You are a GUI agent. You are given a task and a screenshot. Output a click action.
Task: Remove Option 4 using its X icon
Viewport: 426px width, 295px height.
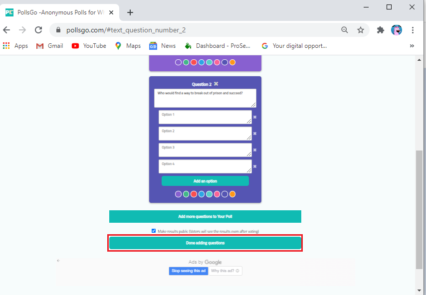(x=254, y=166)
